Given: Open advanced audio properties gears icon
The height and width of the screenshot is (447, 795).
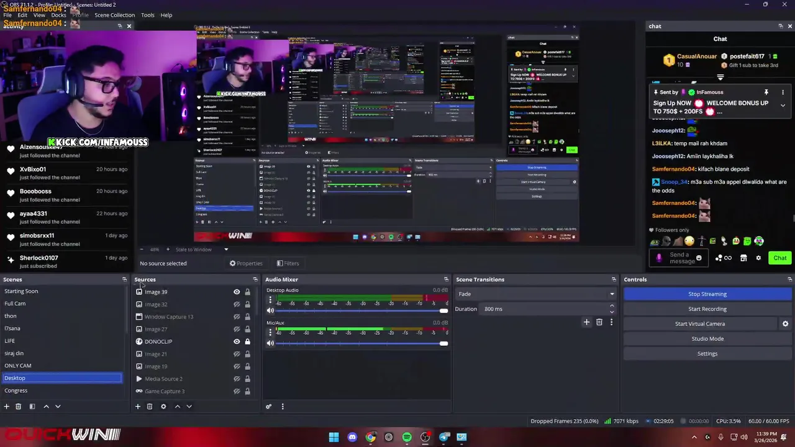Looking at the screenshot, I should coord(269,407).
